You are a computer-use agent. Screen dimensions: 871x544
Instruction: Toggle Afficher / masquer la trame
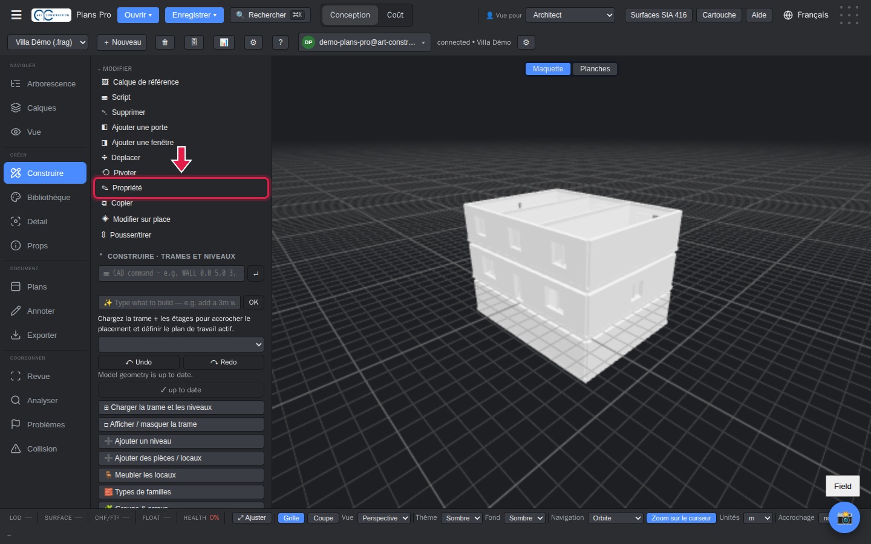(181, 424)
